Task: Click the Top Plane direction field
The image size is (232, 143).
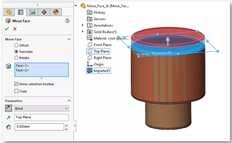Action: click(42, 117)
